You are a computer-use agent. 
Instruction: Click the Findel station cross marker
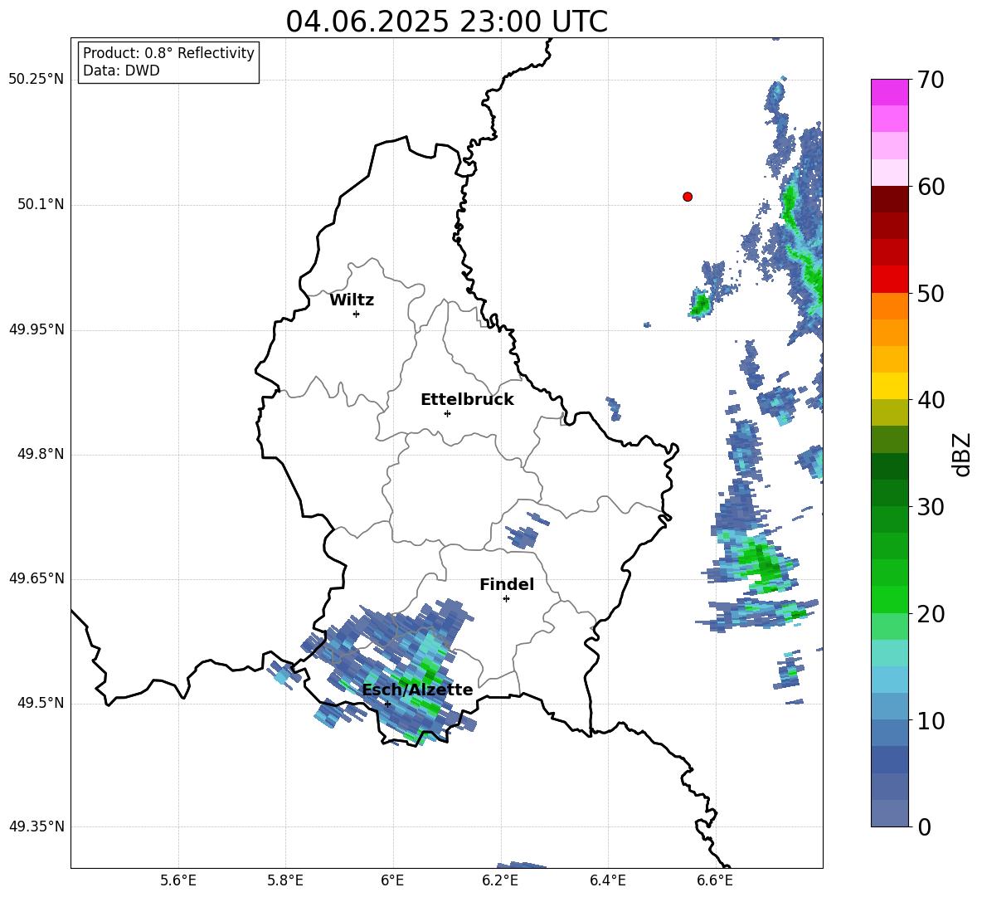point(506,599)
